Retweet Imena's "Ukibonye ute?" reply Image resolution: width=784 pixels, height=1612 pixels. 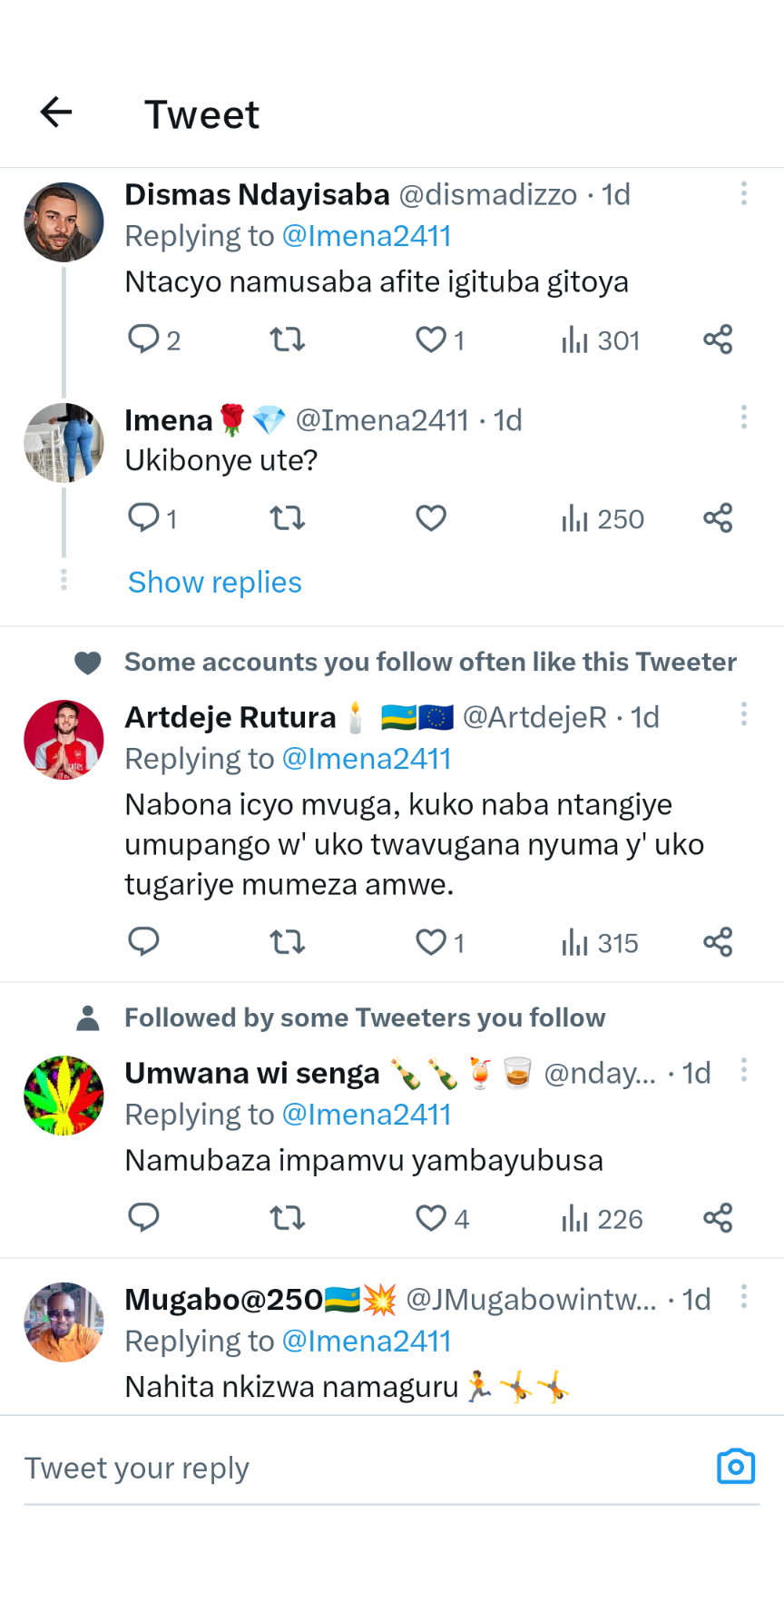[x=287, y=518]
